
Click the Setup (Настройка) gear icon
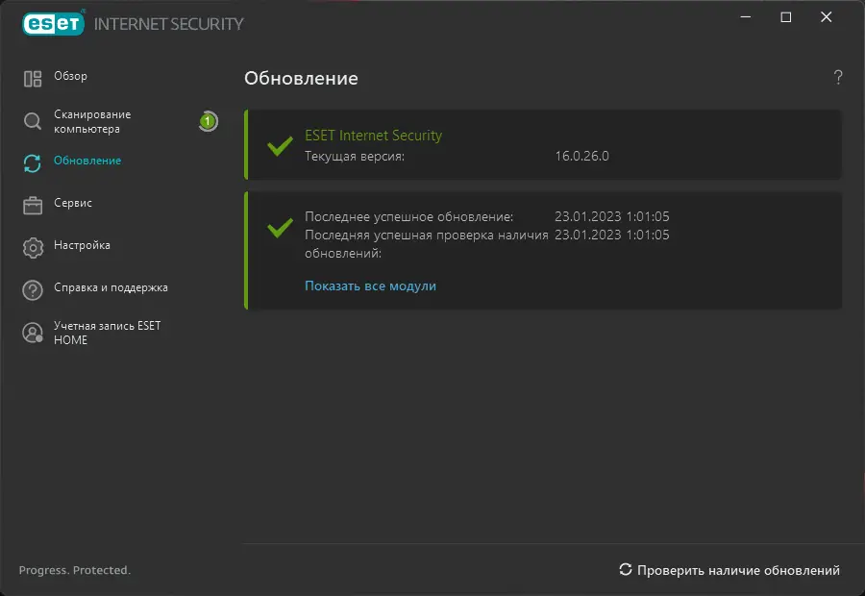(x=33, y=247)
